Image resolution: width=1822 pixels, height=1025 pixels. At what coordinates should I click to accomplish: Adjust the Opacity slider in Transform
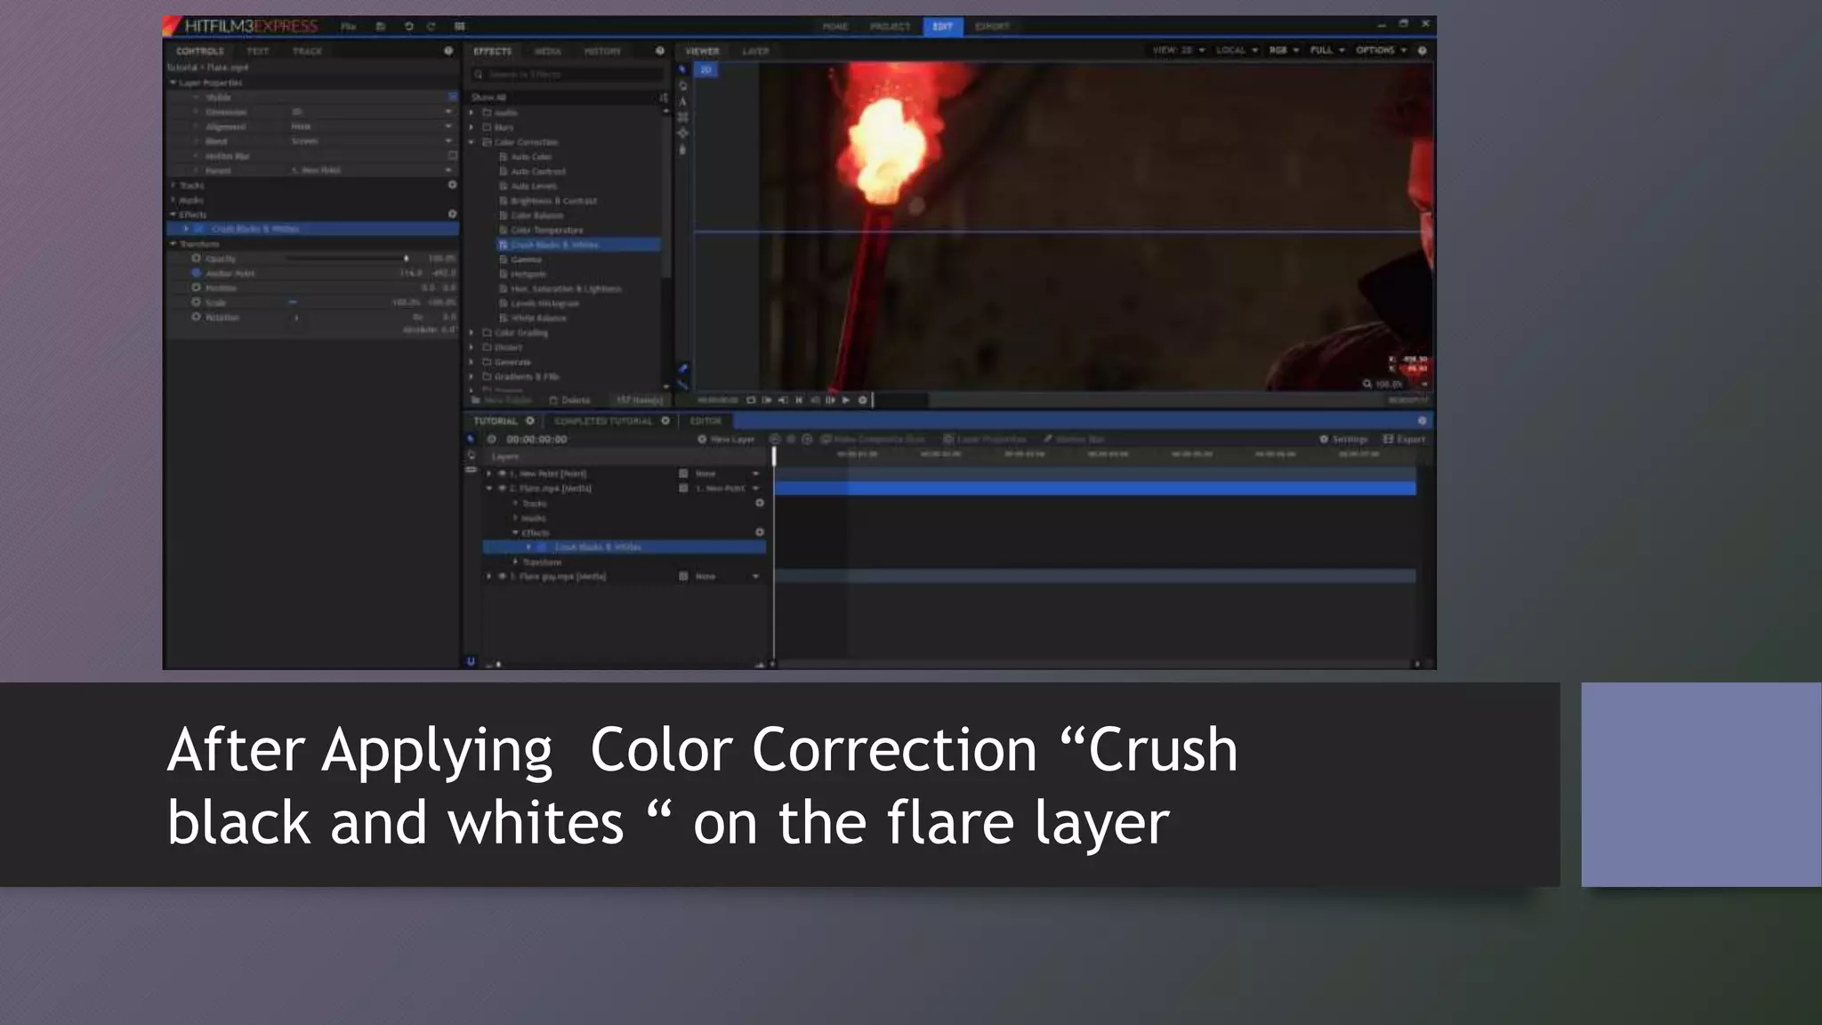point(406,259)
